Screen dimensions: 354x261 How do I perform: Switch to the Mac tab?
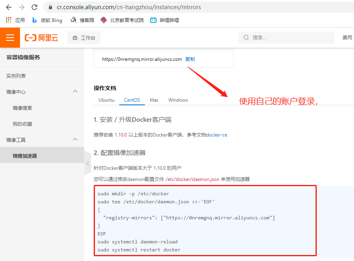point(154,100)
